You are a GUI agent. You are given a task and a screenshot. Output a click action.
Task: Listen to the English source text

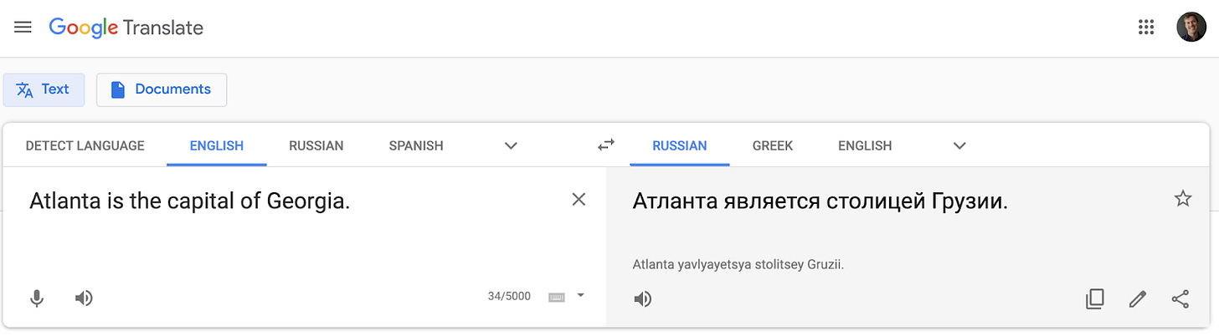(x=84, y=298)
